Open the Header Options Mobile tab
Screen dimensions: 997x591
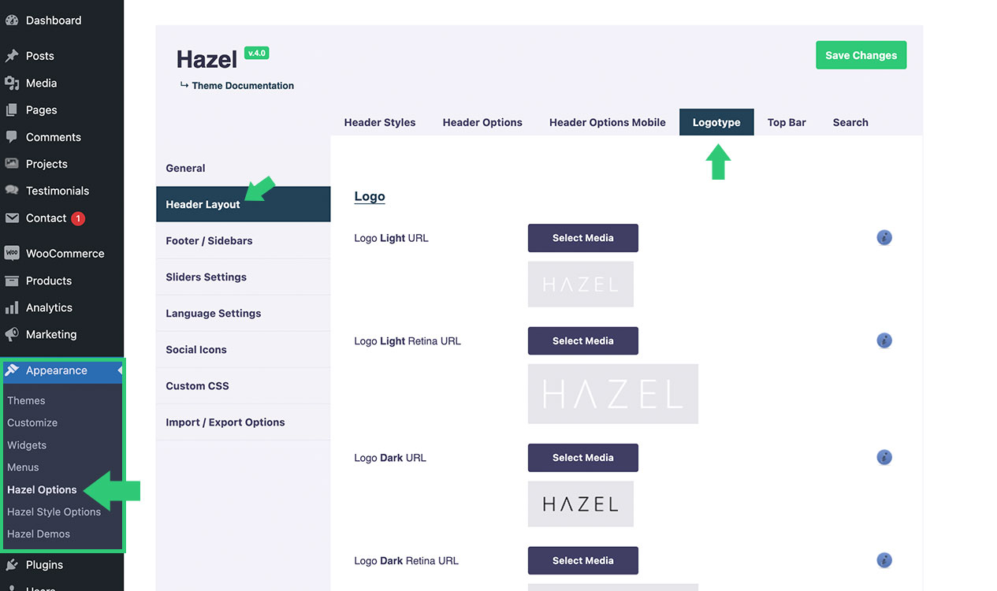tap(607, 122)
